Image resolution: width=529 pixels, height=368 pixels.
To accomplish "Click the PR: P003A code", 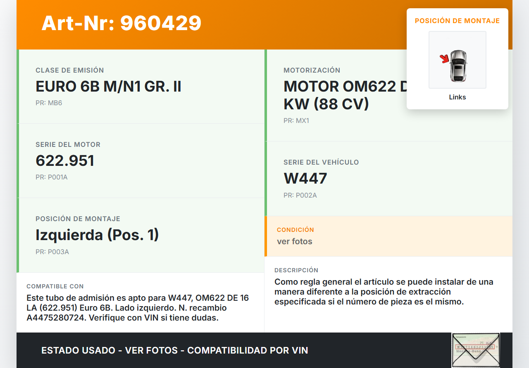I will 52,252.
